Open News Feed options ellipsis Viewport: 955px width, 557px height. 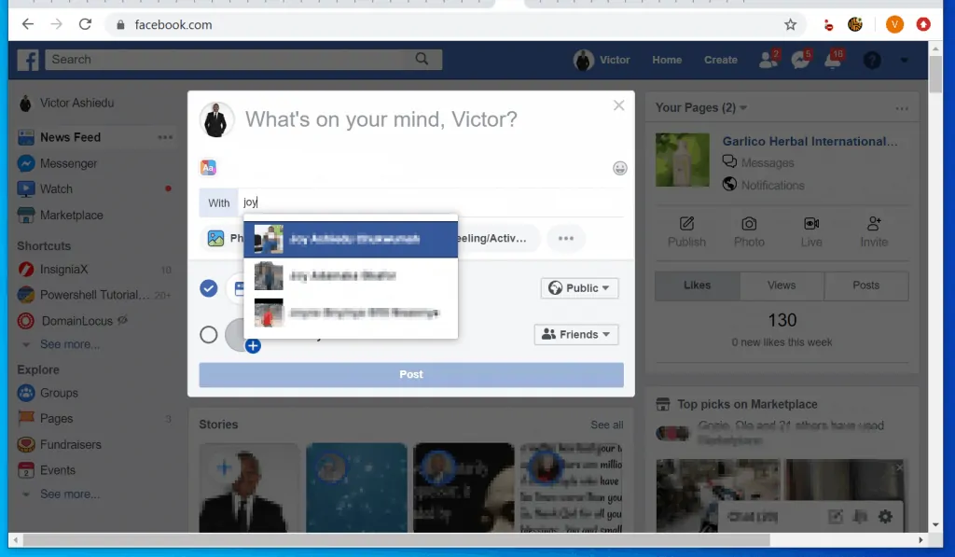(x=165, y=137)
